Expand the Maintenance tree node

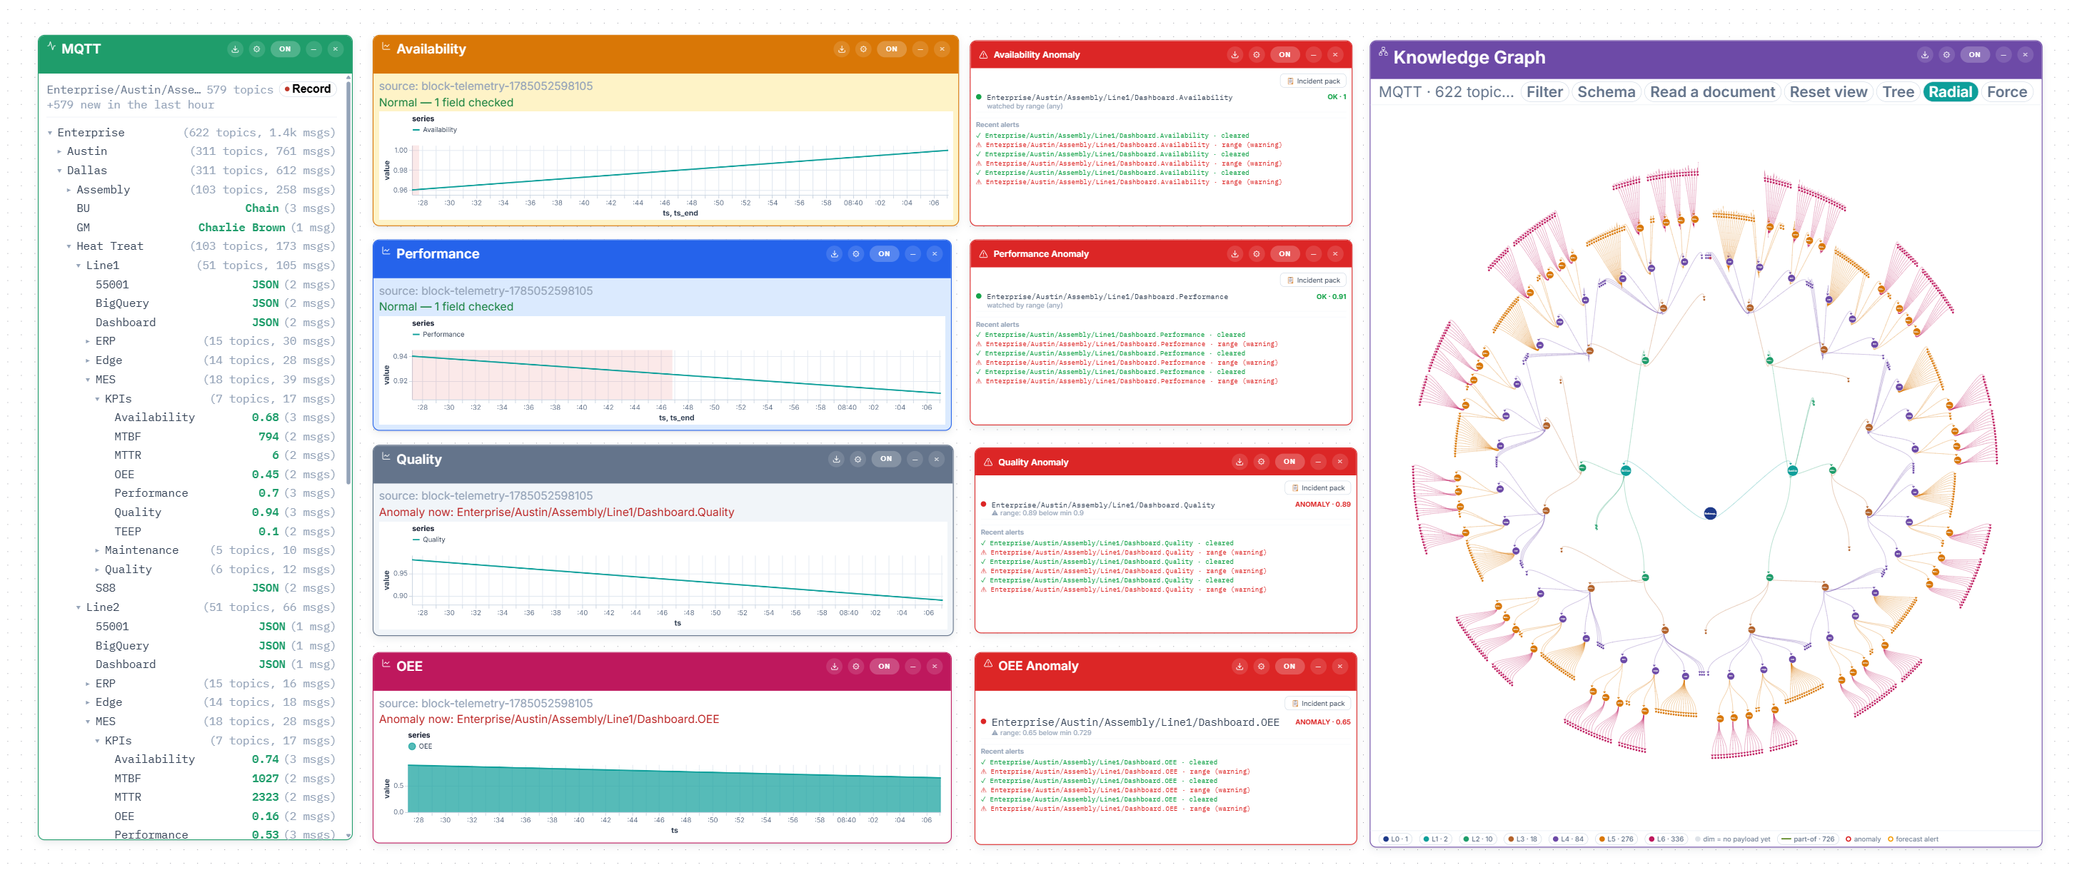pyautogui.click(x=98, y=550)
